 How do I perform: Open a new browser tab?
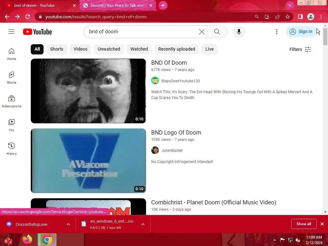tap(163, 5)
